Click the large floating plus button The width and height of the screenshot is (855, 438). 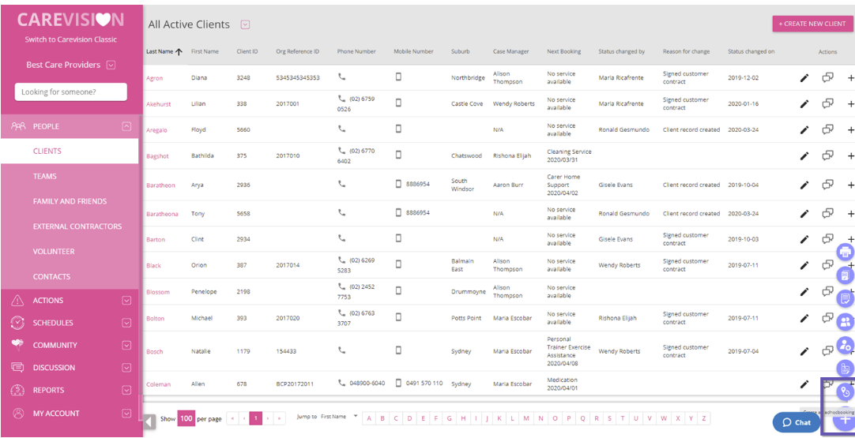click(x=846, y=421)
